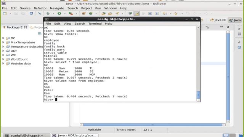
Task: Switch to the Java perspective
Action: (x=235, y=20)
